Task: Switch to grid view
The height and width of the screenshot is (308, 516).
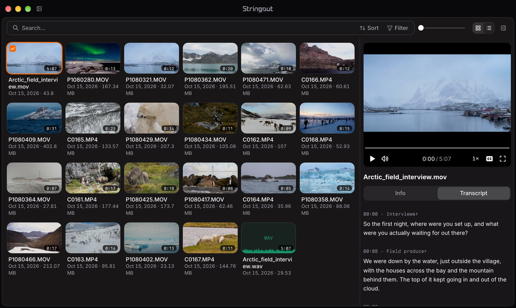Action: (x=478, y=28)
